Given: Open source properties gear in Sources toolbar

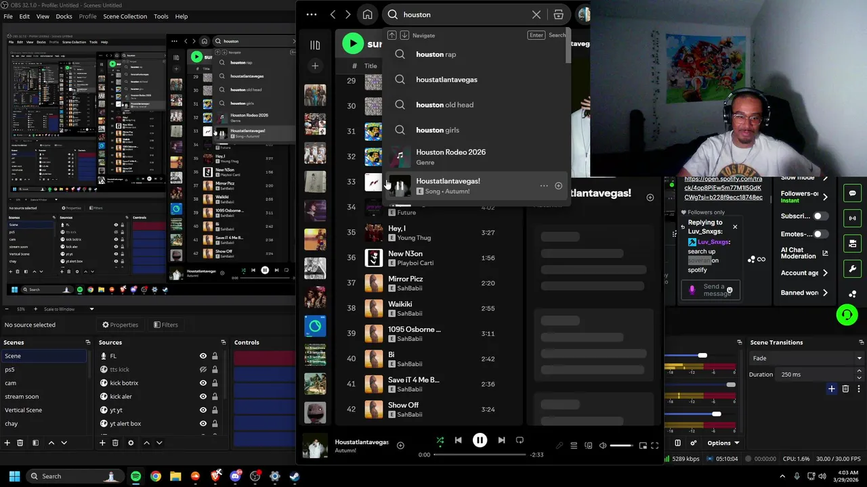Looking at the screenshot, I should pos(131,443).
